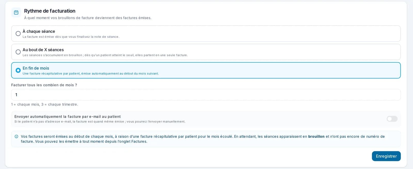Viewport: 413px width, 169px height.
Task: Select the Au bout de X séances option
Action: pyautogui.click(x=18, y=52)
